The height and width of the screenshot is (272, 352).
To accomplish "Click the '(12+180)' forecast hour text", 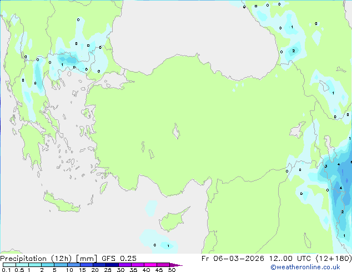I will click(x=334, y=259).
